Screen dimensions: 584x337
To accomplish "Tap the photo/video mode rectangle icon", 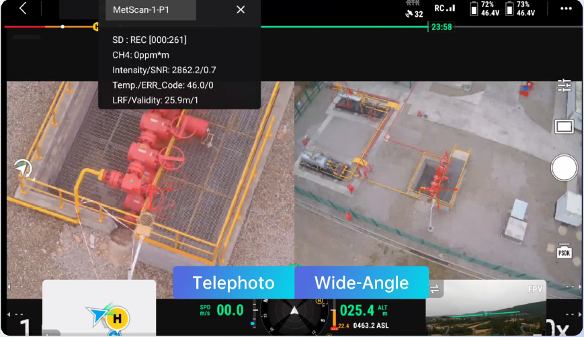I will point(564,126).
